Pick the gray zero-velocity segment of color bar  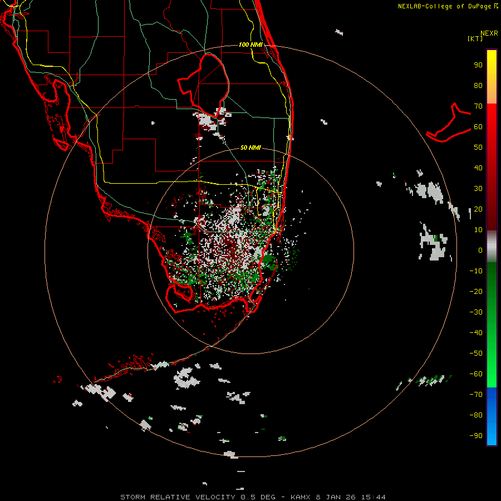[x=492, y=247]
